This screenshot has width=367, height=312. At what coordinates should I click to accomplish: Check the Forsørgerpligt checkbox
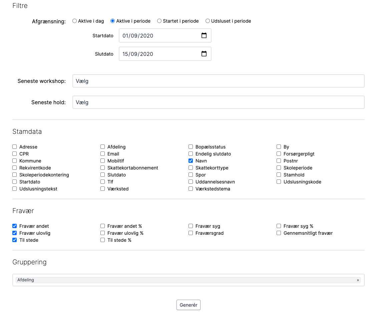279,154
